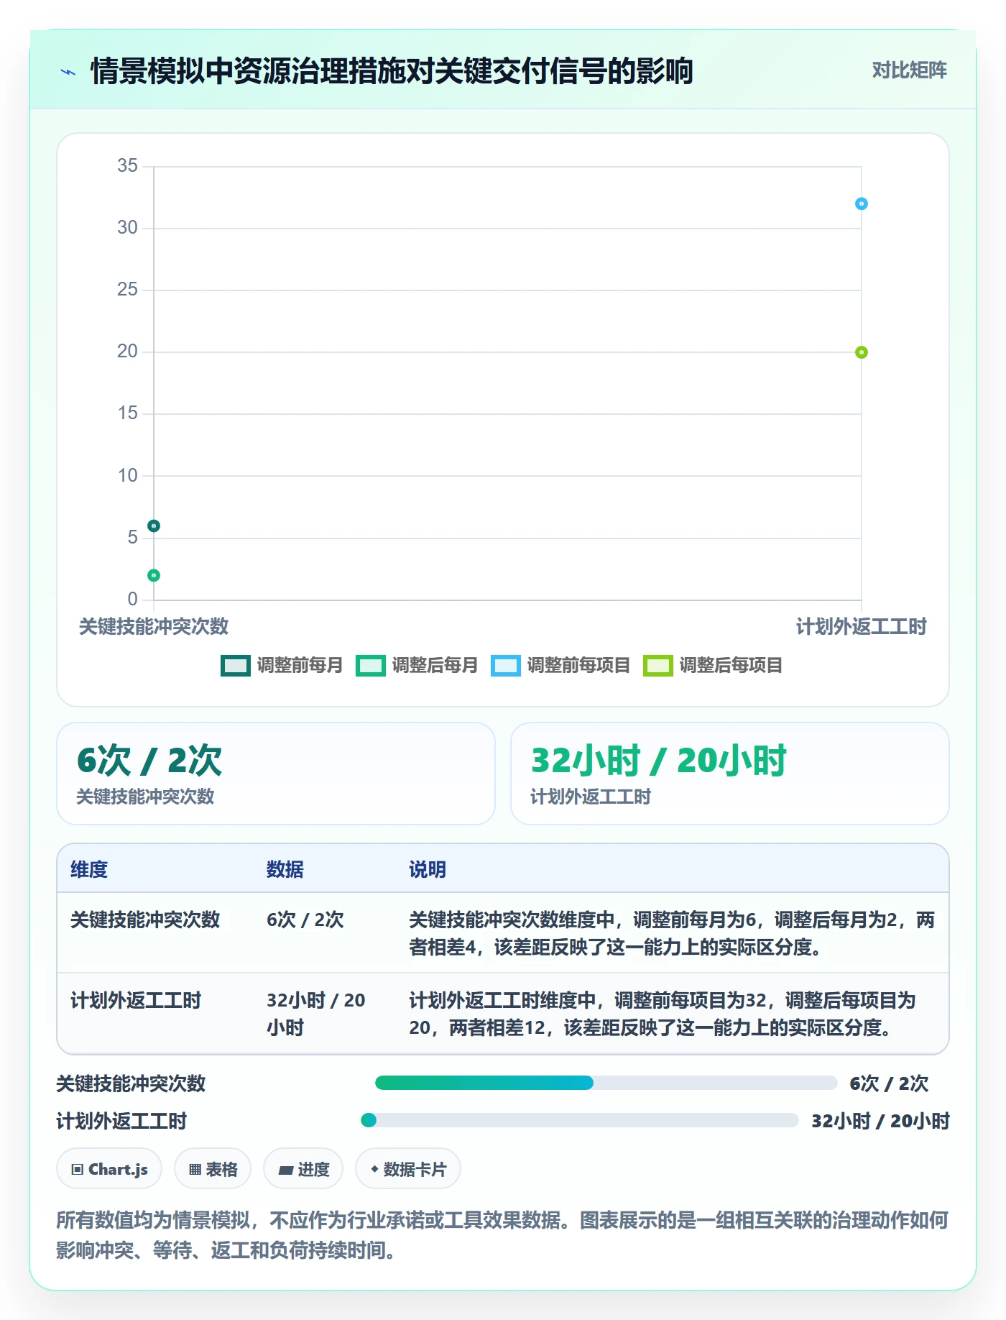
Task: Select the 32小时 / 20小时 data card
Action: click(x=730, y=774)
